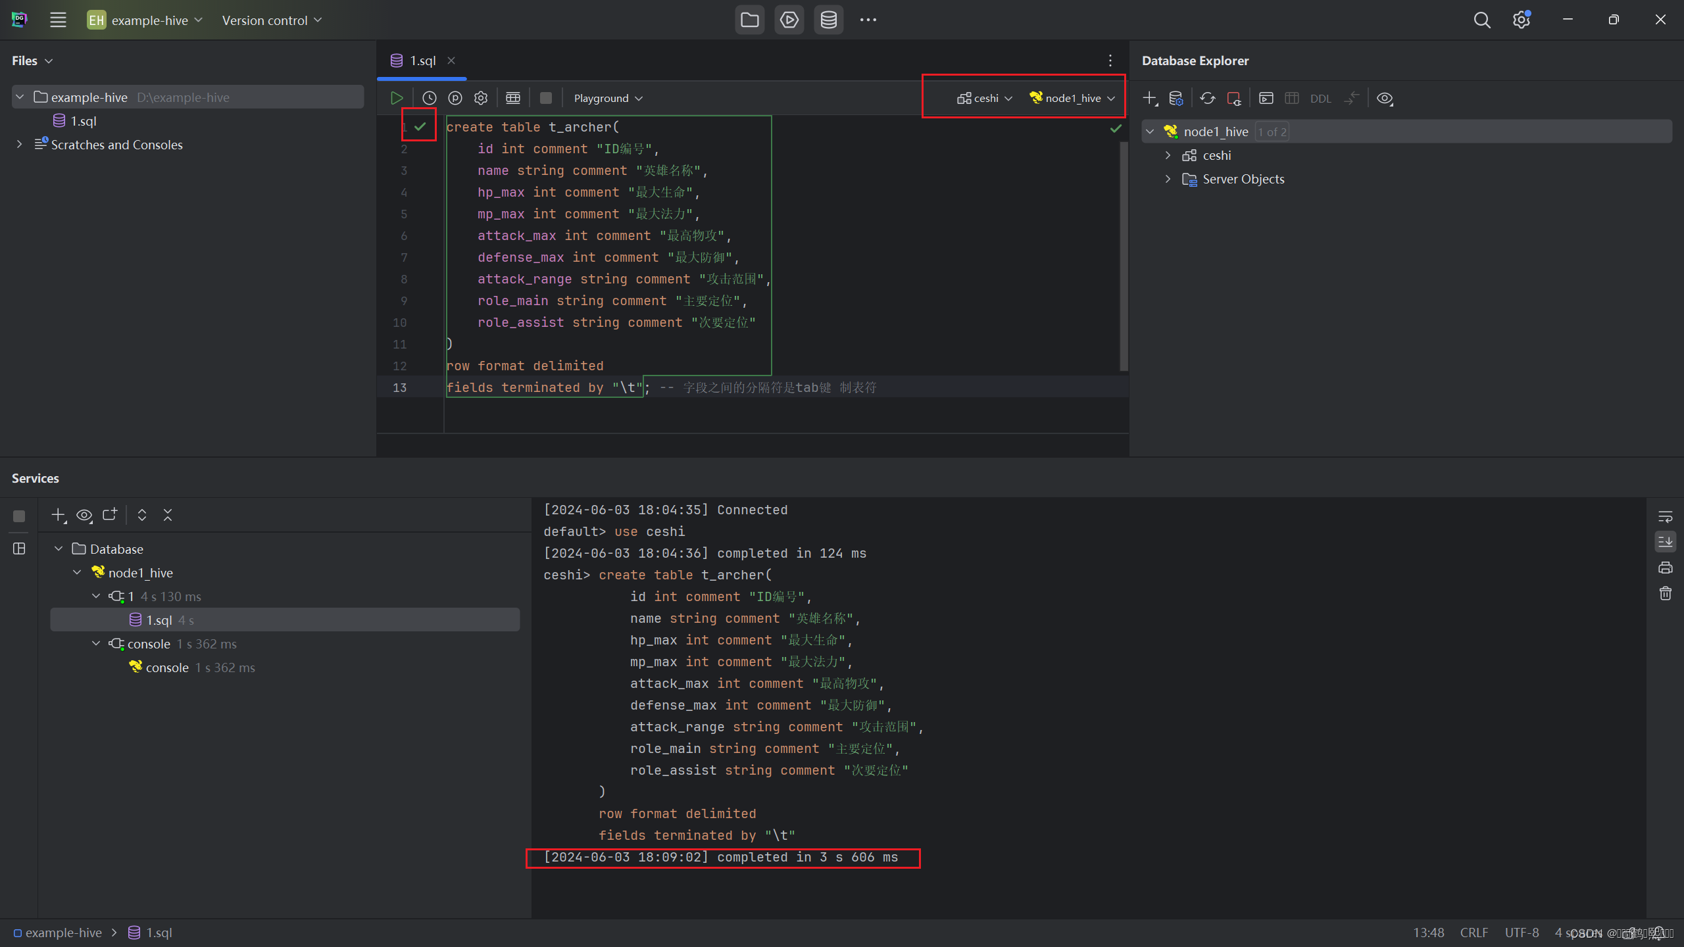The height and width of the screenshot is (947, 1684).
Task: Expand the Server Objects tree node
Action: (x=1168, y=179)
